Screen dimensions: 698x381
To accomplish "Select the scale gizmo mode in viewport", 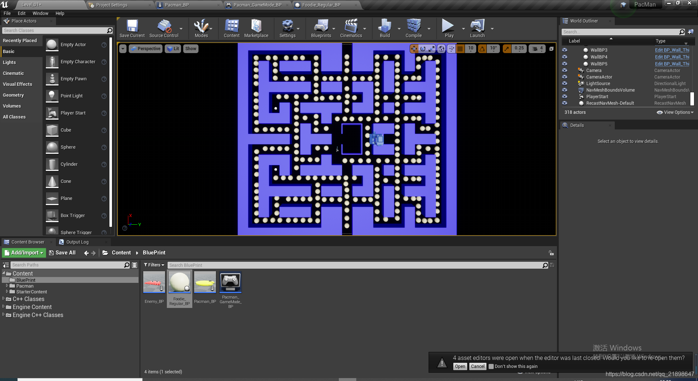I will tap(432, 48).
